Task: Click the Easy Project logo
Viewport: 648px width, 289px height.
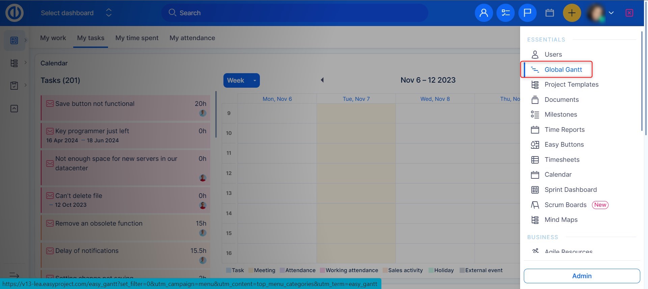Action: [15, 13]
